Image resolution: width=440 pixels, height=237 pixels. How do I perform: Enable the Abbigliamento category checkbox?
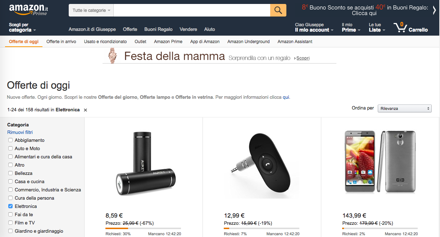tap(10, 140)
